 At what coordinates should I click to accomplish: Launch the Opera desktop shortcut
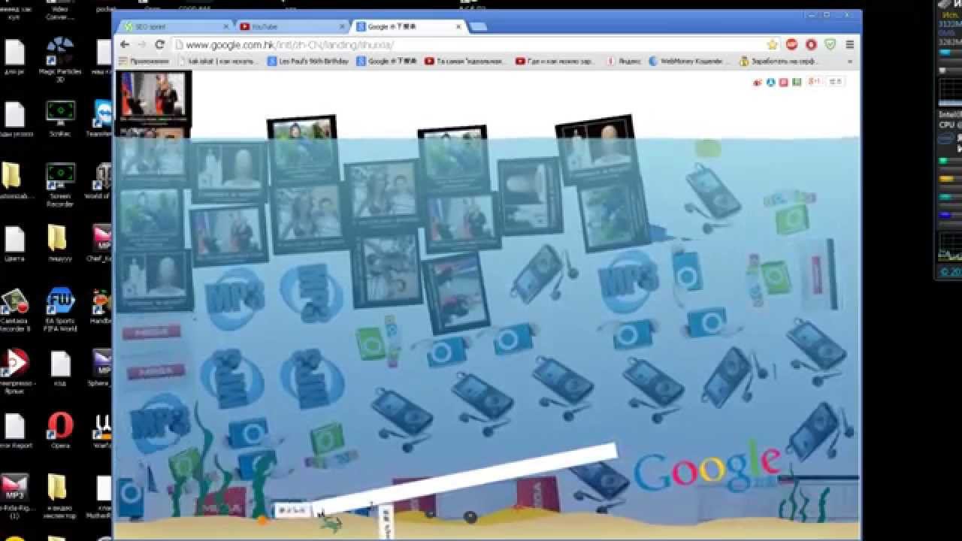point(60,431)
